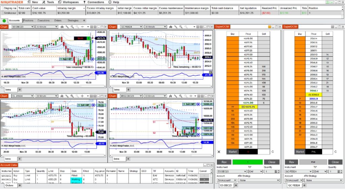This screenshot has width=345, height=190.
Task: Open the ES chart 30 Minute interval dropdown
Action: [x=46, y=27]
